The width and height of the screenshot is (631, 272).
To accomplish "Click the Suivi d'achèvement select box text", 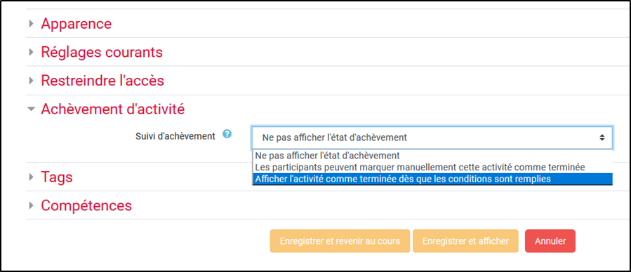I will pyautogui.click(x=334, y=138).
